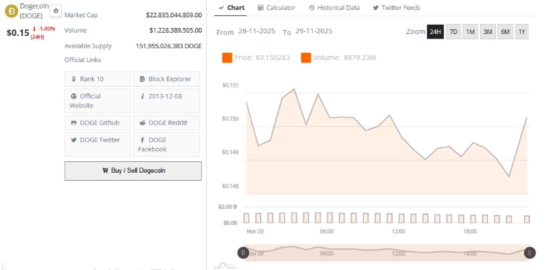Image resolution: width=550 pixels, height=270 pixels.
Task: Select the 1M zoom range
Action: point(471,32)
